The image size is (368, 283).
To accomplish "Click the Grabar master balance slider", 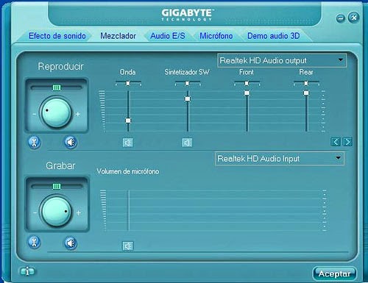I will (x=57, y=187).
